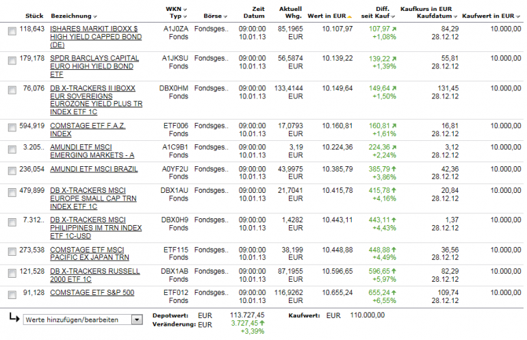The width and height of the screenshot is (527, 340).
Task: Open DB X-TRACKERS MSCI PHILIPPINES IM TRN link
Action: click(96, 228)
